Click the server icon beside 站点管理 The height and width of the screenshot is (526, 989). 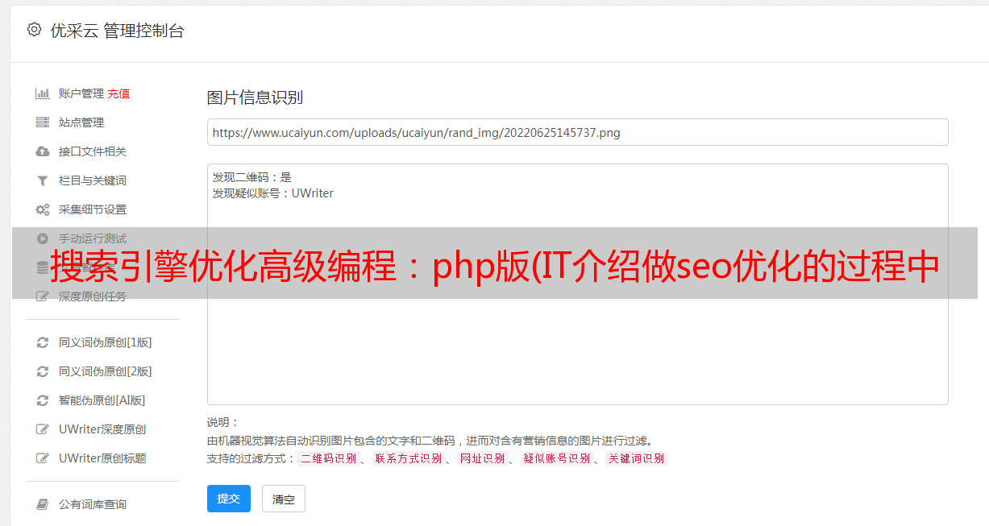click(x=43, y=122)
